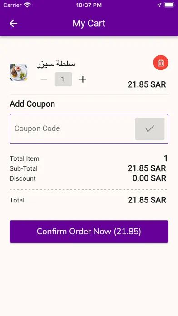Go back using the header arrow

click(x=13, y=23)
